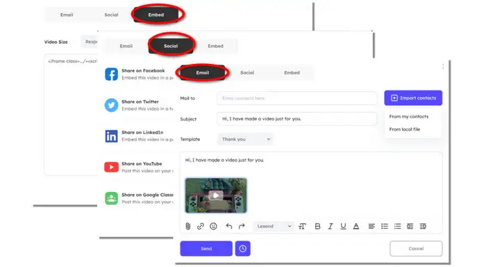Select the Social tab in the back window
This screenshot has width=486, height=267.
[111, 15]
